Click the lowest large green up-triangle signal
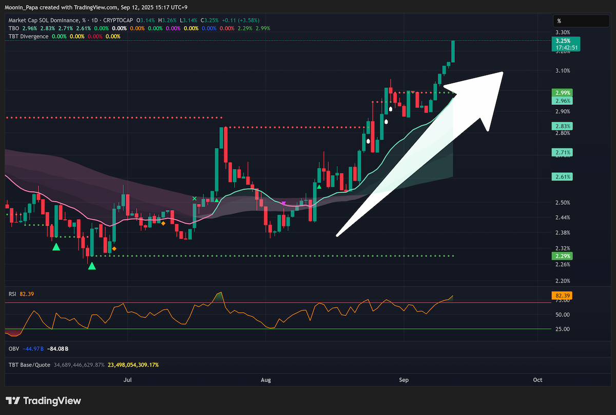 [x=91, y=266]
